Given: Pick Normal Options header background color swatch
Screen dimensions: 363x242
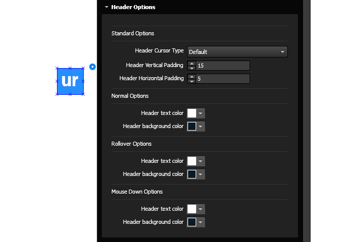Looking at the screenshot, I should click(192, 127).
